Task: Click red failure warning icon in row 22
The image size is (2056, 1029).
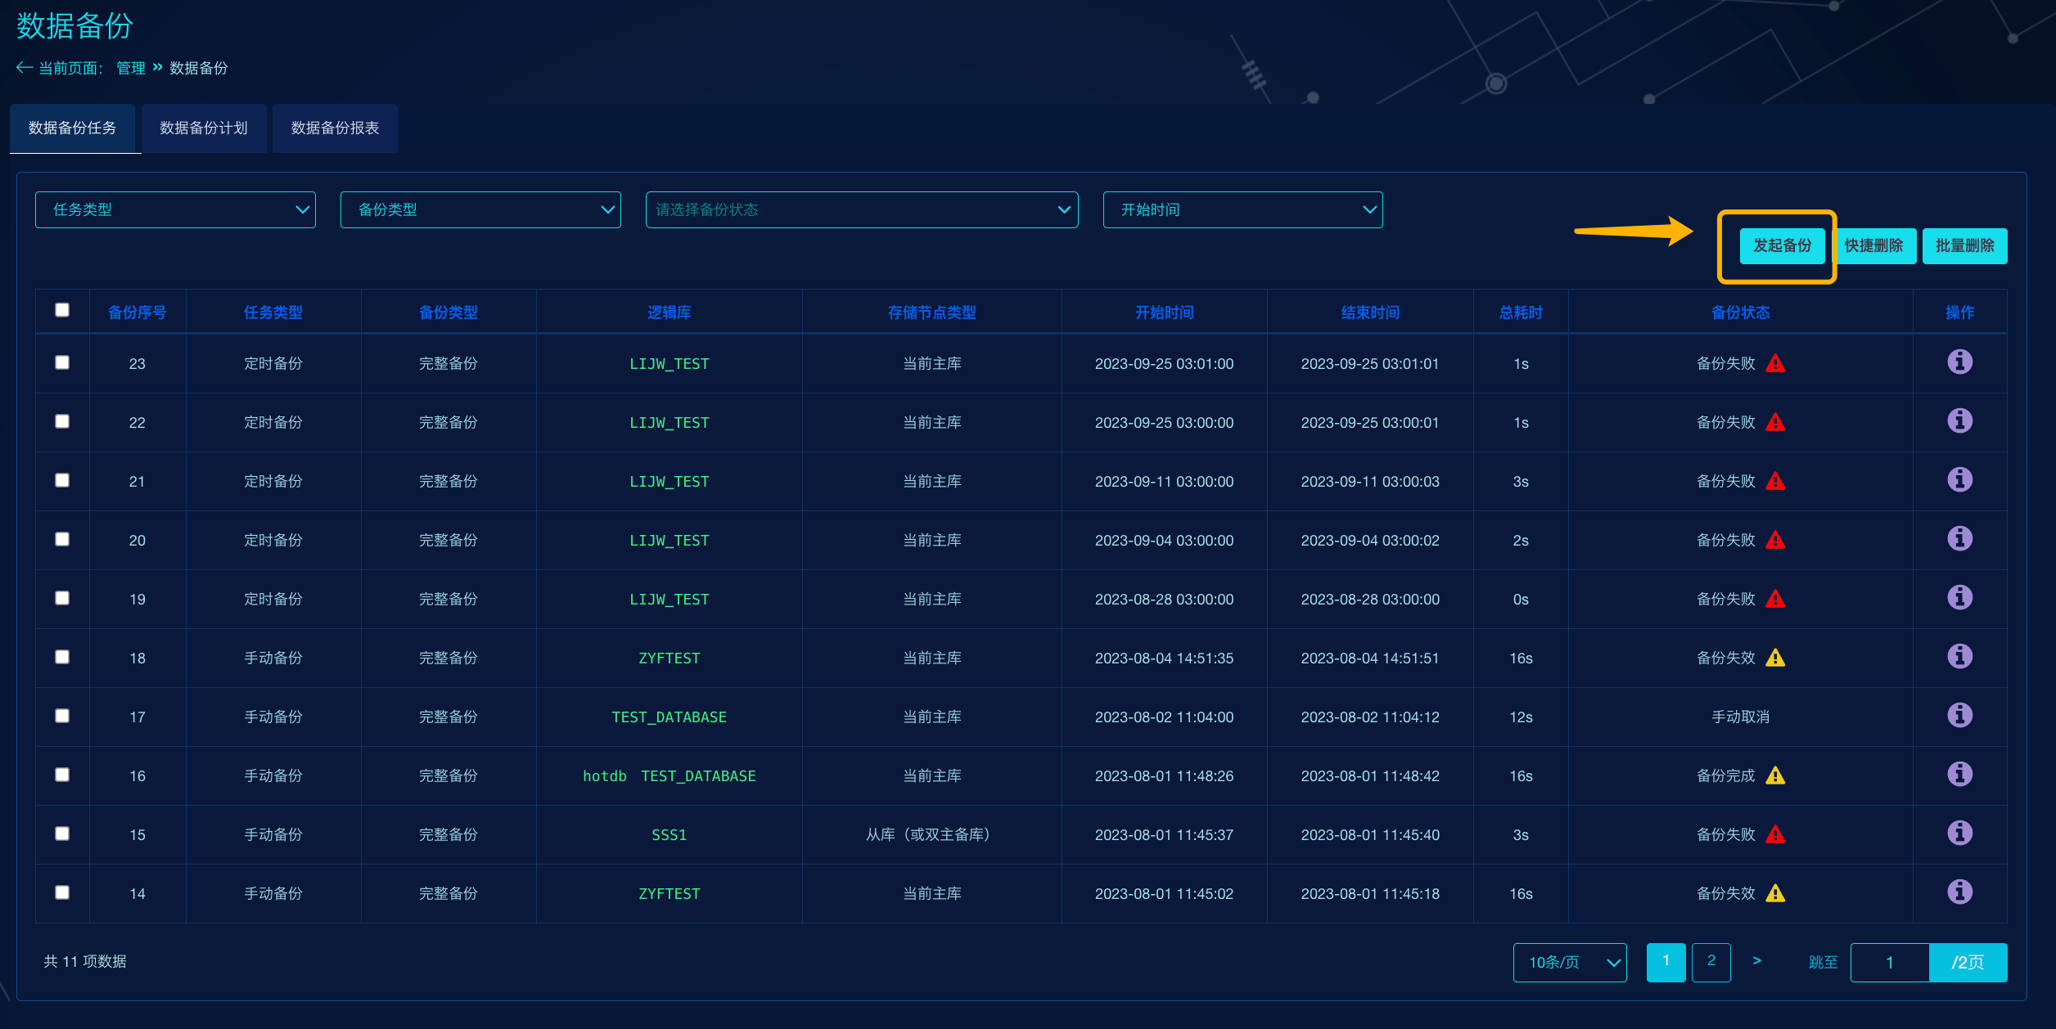Action: click(1775, 422)
